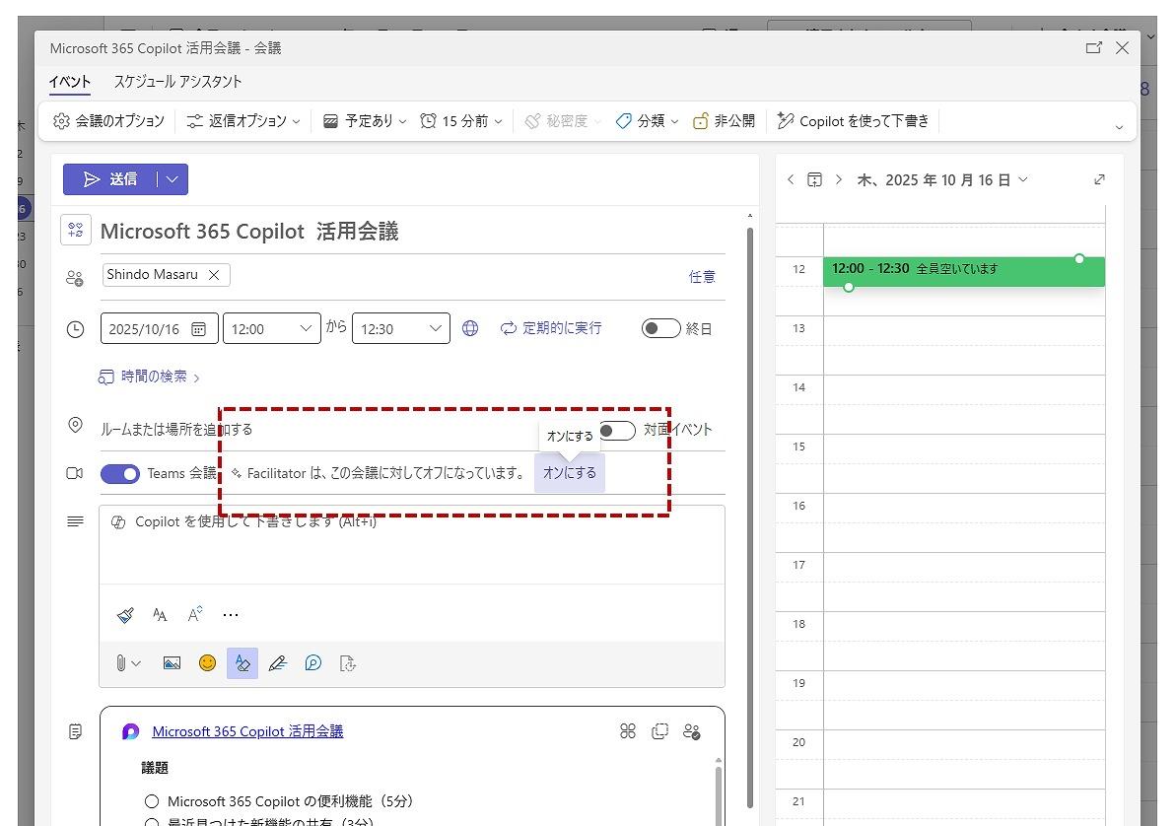Click the time zone globe icon
This screenshot has width=1176, height=826.
click(x=470, y=328)
